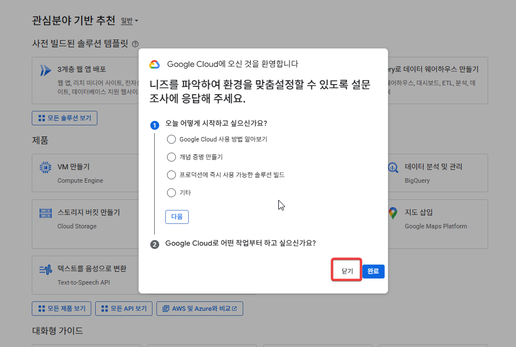Click the Compute Engine VM 만들기 icon
Screen dimensions: 516x347
[x=45, y=167]
